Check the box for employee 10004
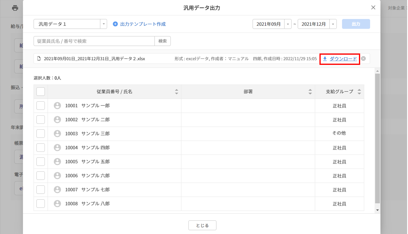Screen dimensions: 408x234 point(41,148)
